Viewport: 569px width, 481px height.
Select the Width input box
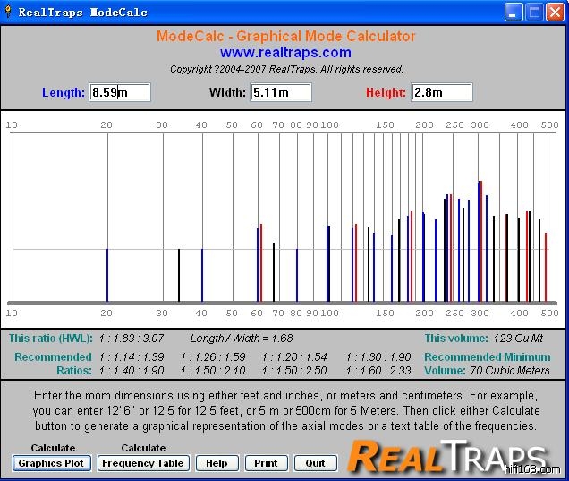[281, 92]
